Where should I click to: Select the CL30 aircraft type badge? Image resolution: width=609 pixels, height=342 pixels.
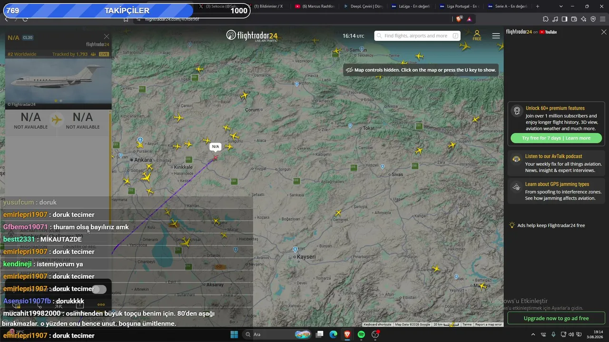click(x=28, y=38)
